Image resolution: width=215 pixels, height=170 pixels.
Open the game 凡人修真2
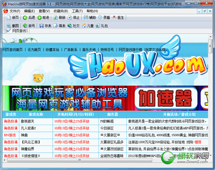coord(28,128)
